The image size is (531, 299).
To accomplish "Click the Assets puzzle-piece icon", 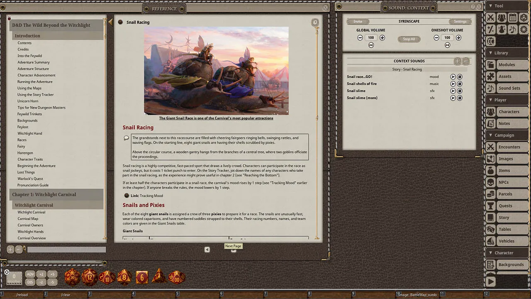I will [x=491, y=76].
